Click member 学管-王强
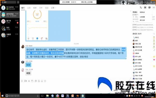Screen dimensions: 156x98 tap(144, 44)
